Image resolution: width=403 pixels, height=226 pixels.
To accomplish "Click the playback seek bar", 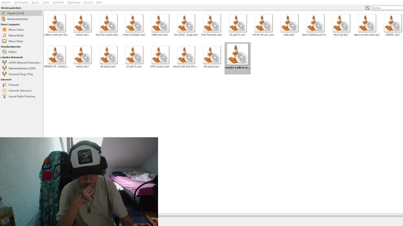I will pyautogui.click(x=280, y=216).
